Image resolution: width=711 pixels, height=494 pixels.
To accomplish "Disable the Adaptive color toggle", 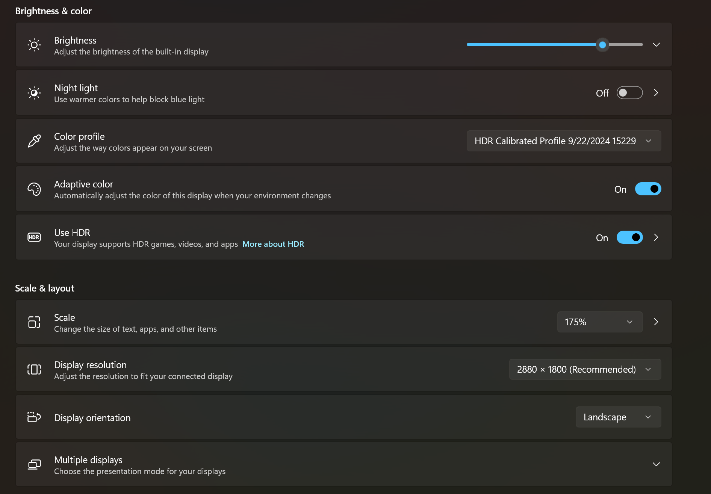I will 648,189.
